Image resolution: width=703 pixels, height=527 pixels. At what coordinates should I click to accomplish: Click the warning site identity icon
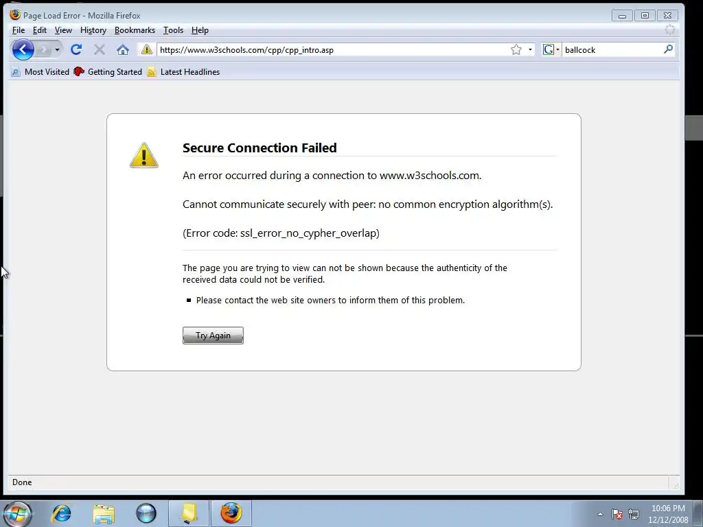(147, 49)
